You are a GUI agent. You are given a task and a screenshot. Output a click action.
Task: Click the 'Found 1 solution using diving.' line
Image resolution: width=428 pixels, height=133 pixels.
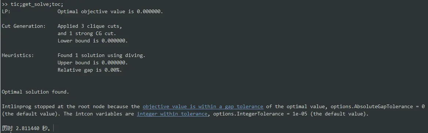point(102,56)
